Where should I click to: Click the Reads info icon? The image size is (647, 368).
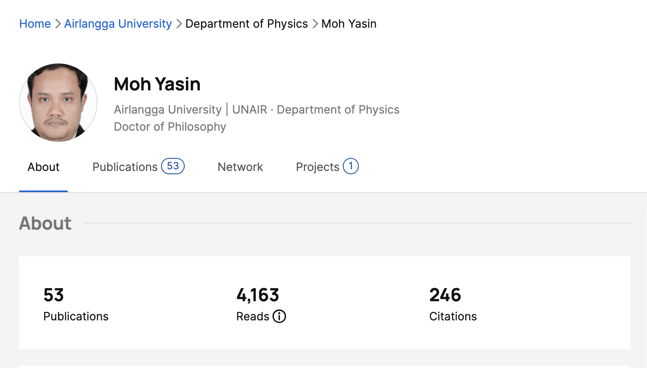coord(279,316)
